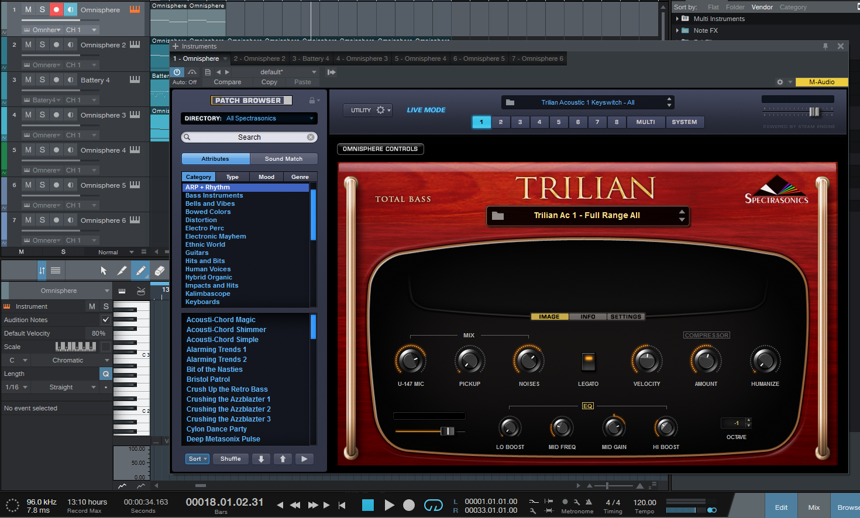Screen dimensions: 860x518
Task: Click Return to Zero transport button
Action: (342, 505)
